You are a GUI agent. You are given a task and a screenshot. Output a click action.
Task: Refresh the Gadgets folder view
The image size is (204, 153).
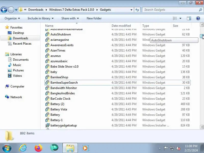coord(137,10)
